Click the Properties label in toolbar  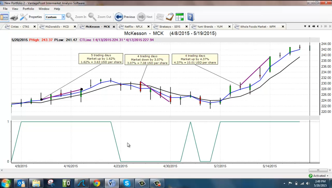coord(35,17)
